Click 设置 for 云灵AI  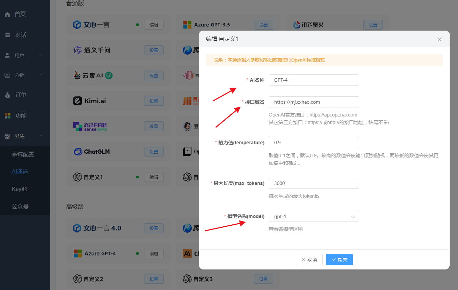click(154, 75)
